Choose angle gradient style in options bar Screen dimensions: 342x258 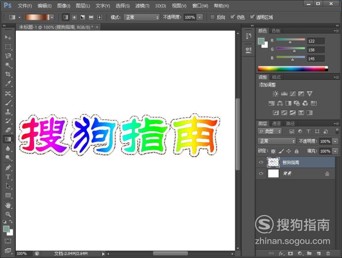(x=83, y=17)
